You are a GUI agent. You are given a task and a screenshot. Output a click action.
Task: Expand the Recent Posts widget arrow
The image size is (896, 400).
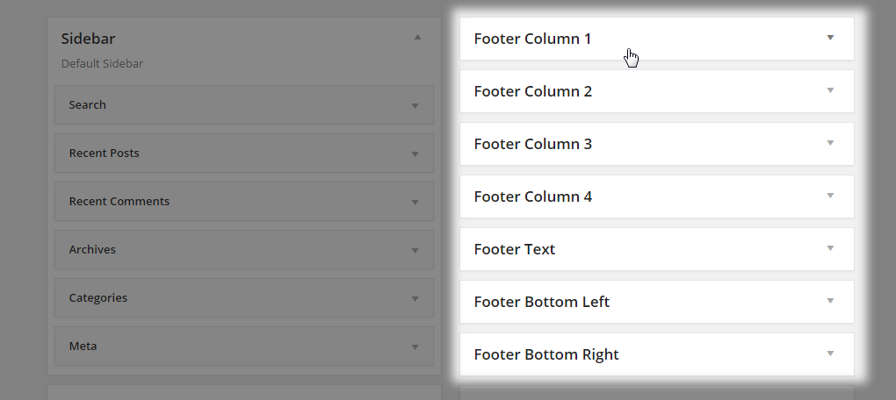tap(415, 154)
